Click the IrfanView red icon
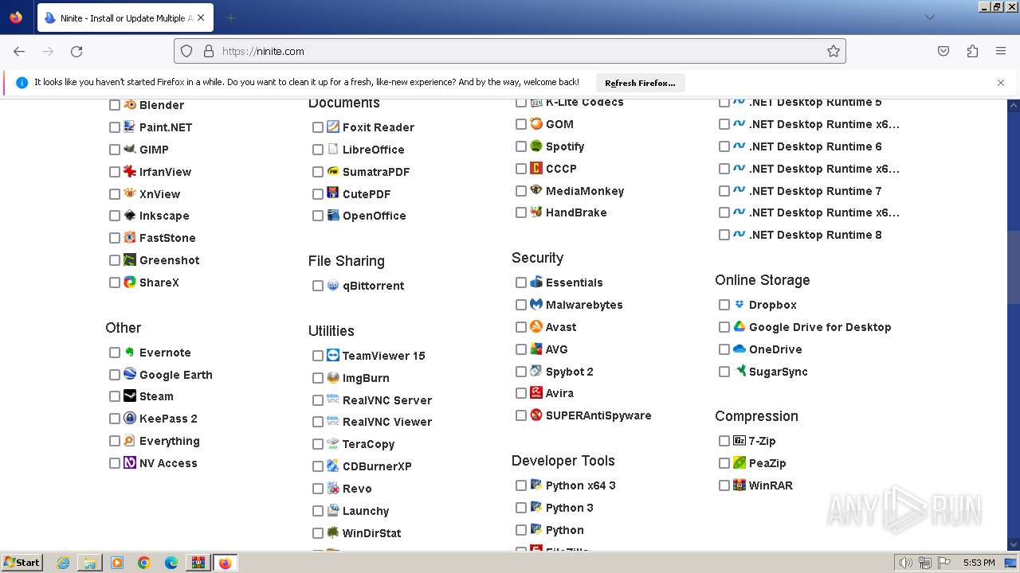 click(130, 171)
